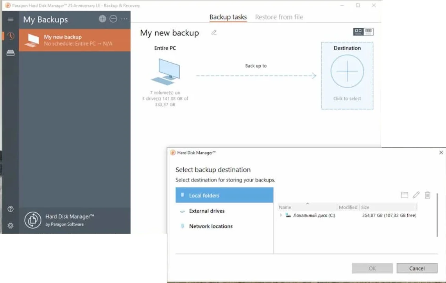Select External drives category
The image size is (446, 283).
(x=224, y=211)
